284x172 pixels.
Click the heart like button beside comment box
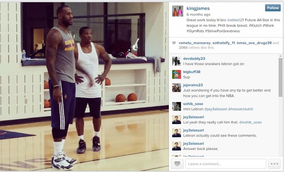coord(177,164)
